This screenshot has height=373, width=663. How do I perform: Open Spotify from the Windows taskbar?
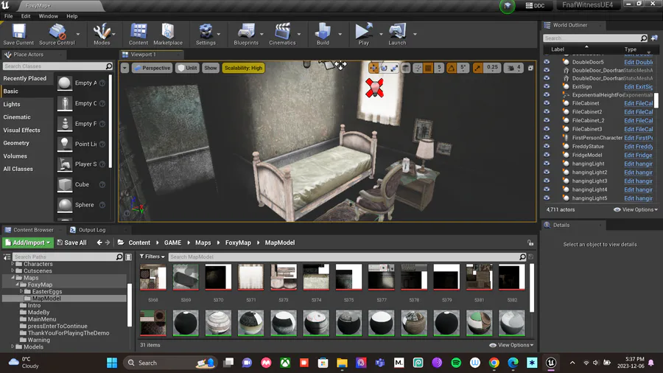tap(456, 363)
